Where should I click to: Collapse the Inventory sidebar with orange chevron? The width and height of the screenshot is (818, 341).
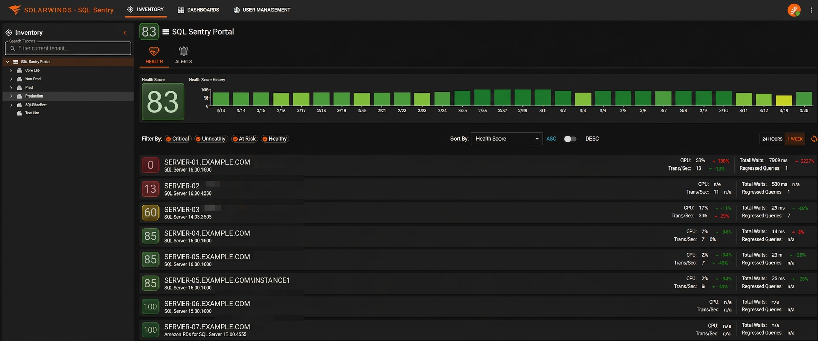tap(125, 33)
